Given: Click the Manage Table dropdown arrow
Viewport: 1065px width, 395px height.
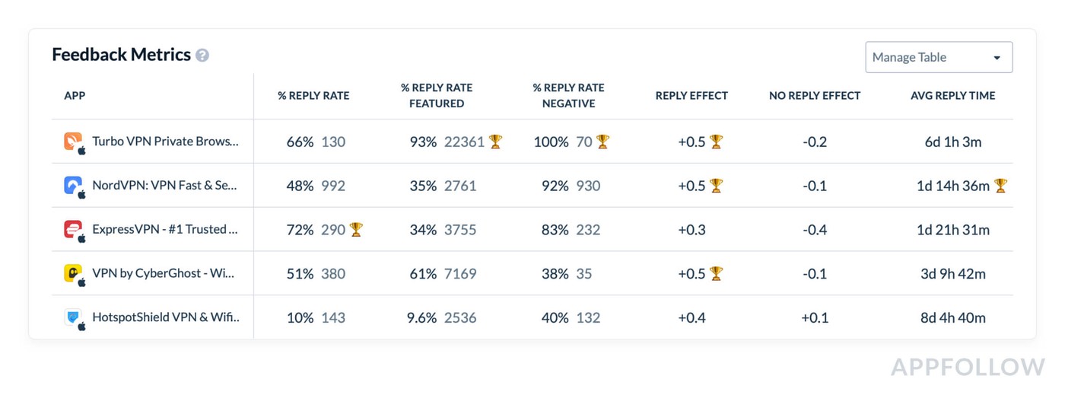Looking at the screenshot, I should [997, 58].
